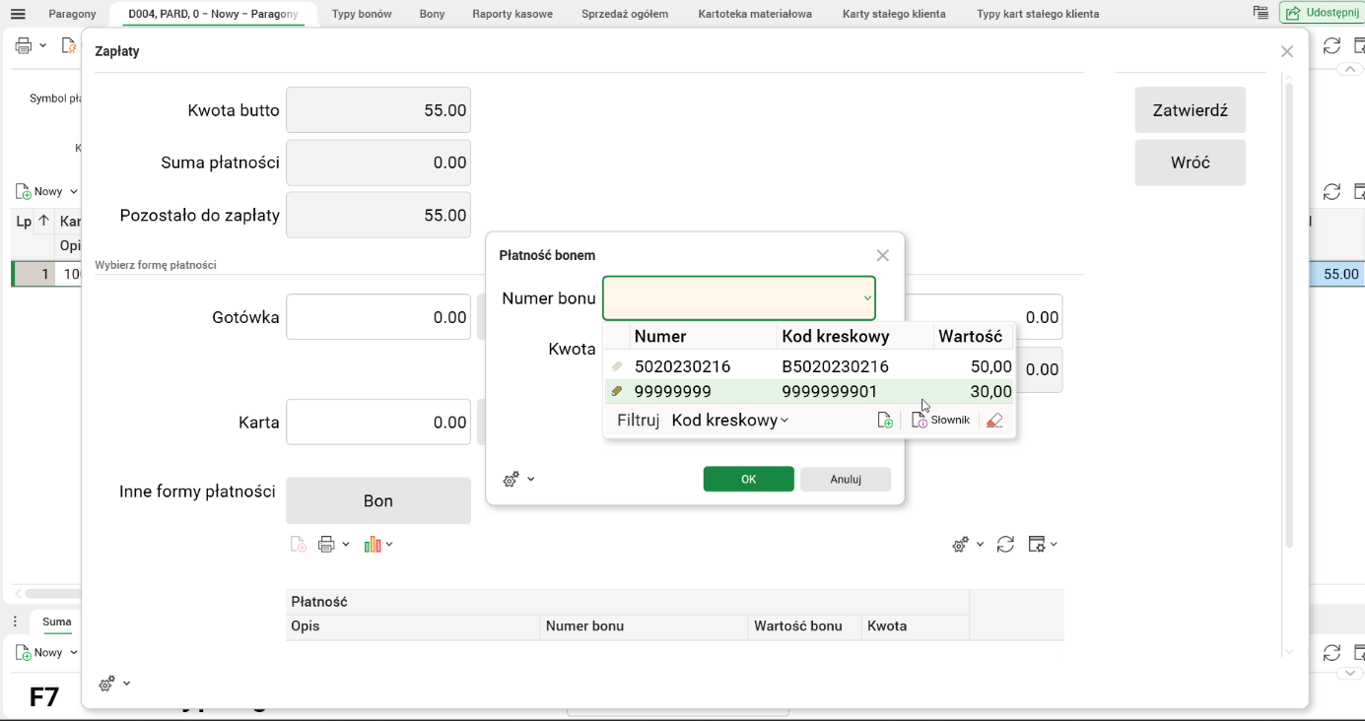Click the edit pencil on voucher row 5020230216
Viewport: 1365px width, 721px height.
click(x=617, y=366)
